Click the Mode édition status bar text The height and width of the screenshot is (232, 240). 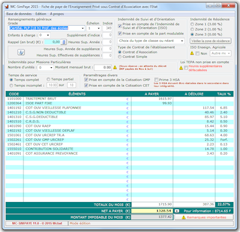(x=80, y=224)
